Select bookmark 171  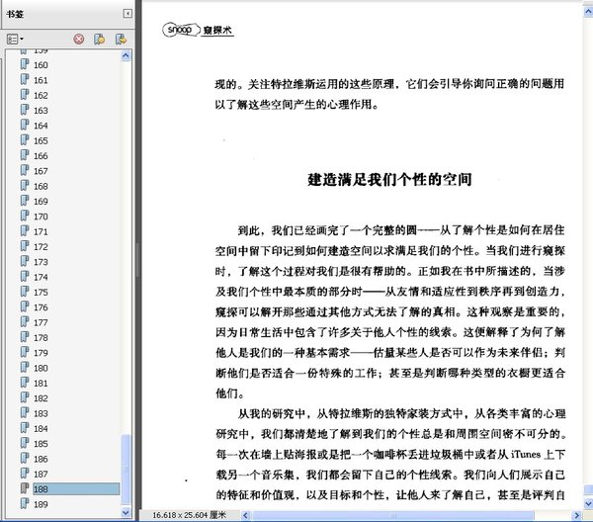click(41, 231)
